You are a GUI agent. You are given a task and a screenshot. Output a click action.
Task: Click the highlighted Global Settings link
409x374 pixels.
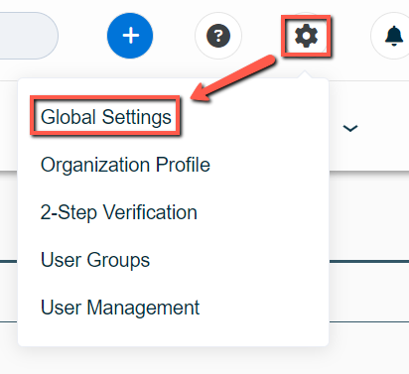click(x=106, y=117)
